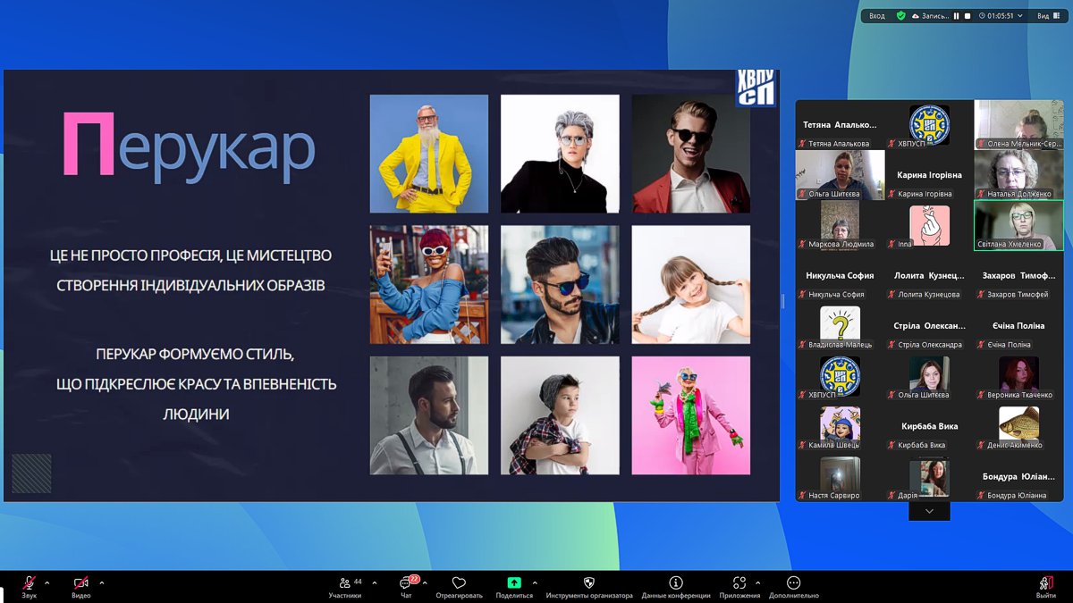Click slide photo of man in yellow suit
Viewport: 1073px width, 603px height.
(x=429, y=154)
